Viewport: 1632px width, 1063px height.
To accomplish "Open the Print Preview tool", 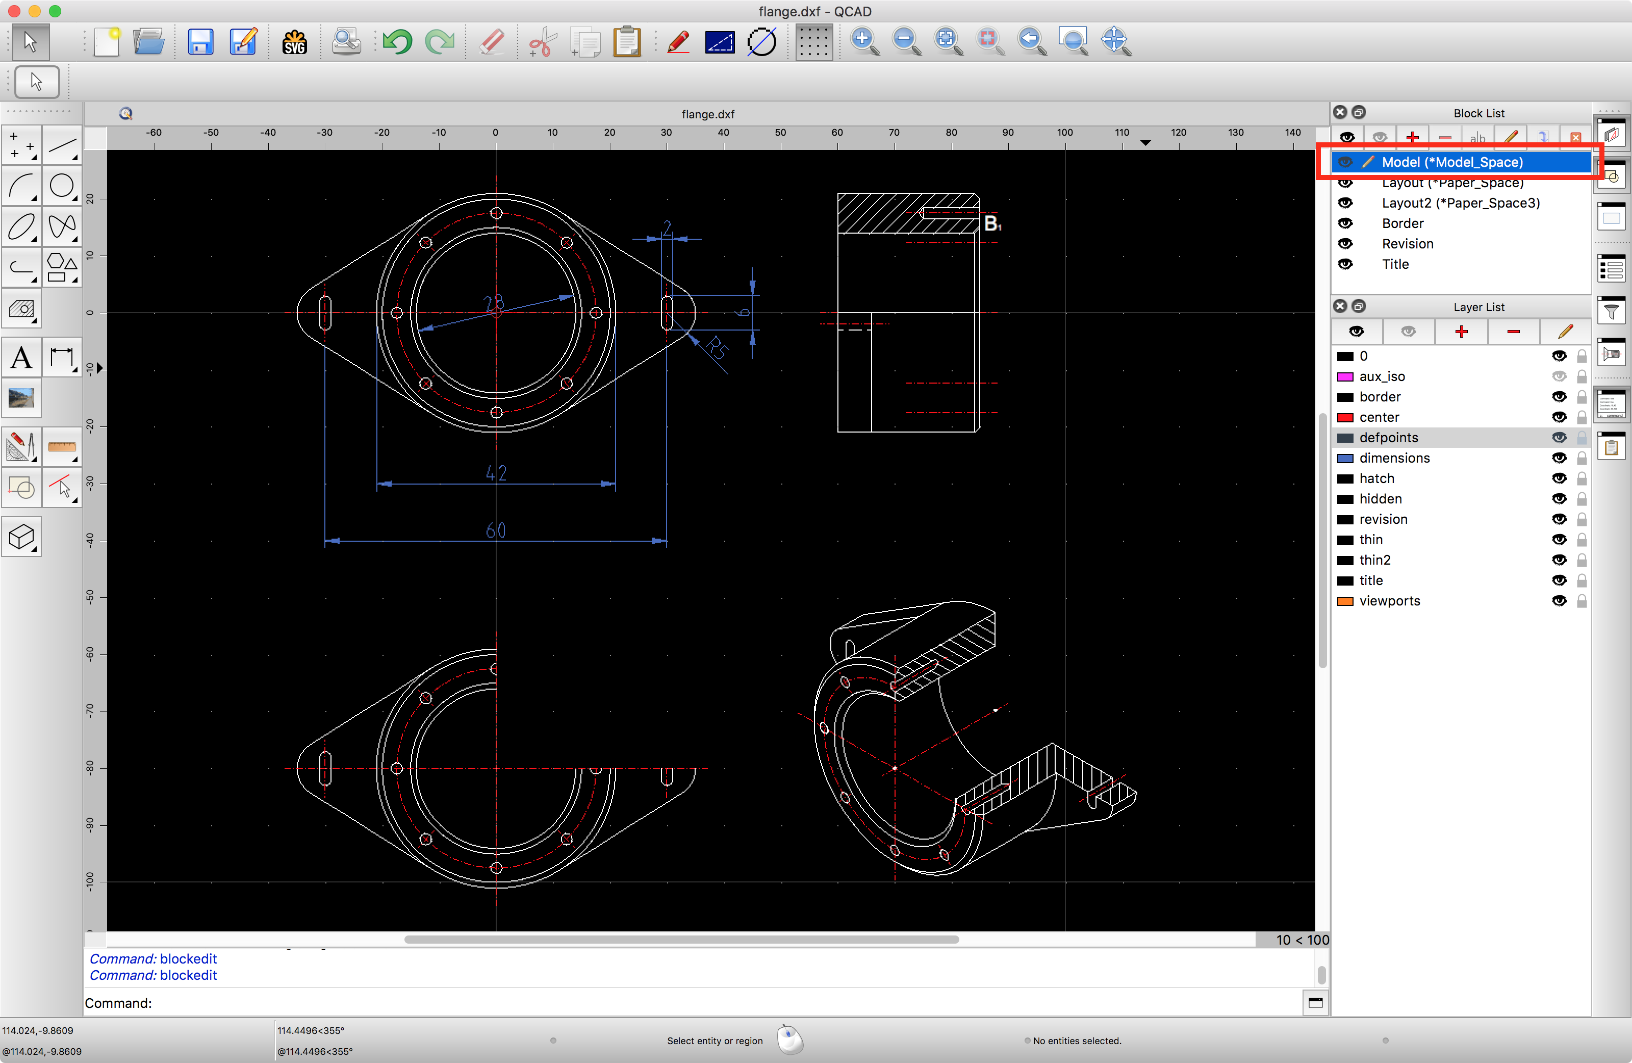I will pyautogui.click(x=346, y=41).
